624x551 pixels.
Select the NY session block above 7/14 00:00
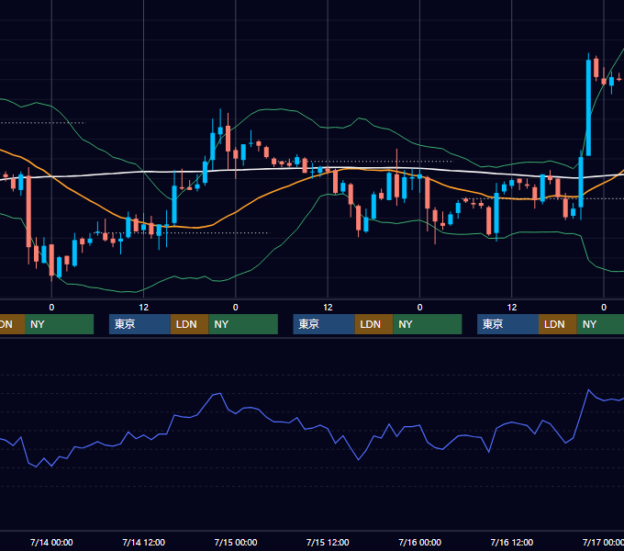(59, 324)
